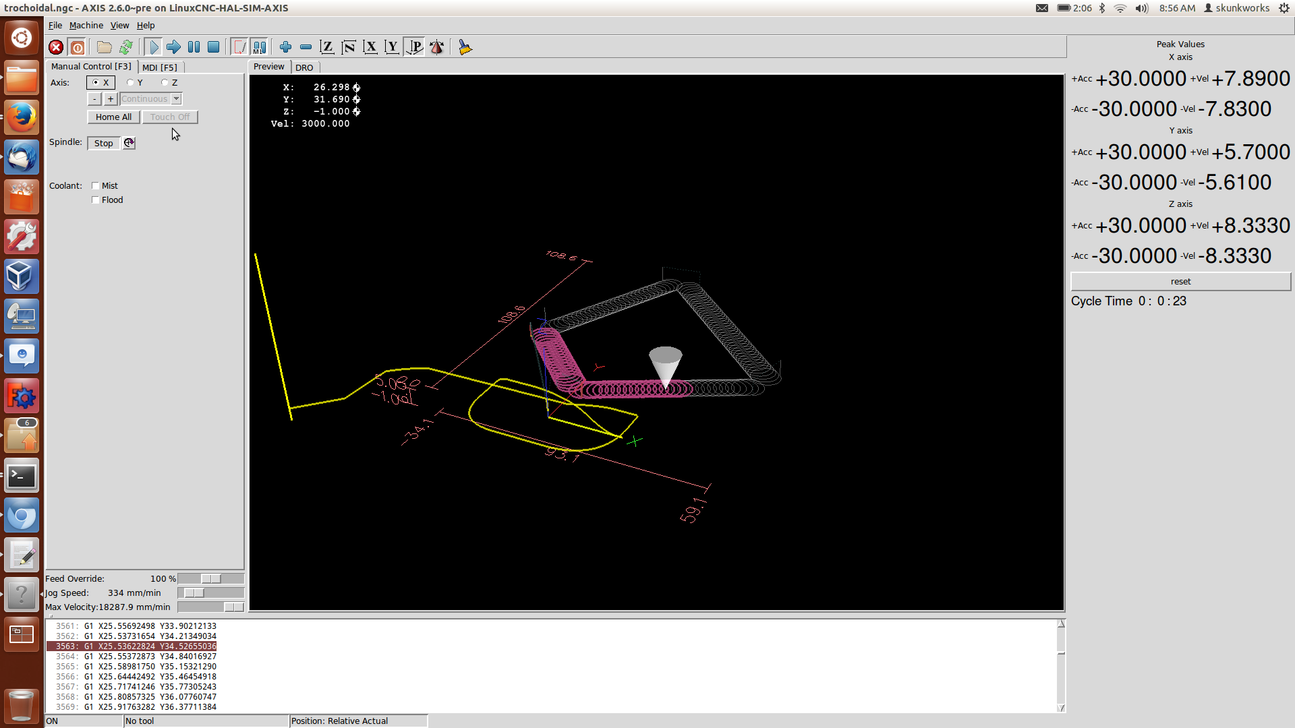Switch to DRO tab
This screenshot has height=728, width=1295.
[304, 67]
